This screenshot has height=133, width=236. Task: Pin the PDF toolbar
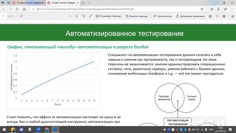tap(233, 16)
